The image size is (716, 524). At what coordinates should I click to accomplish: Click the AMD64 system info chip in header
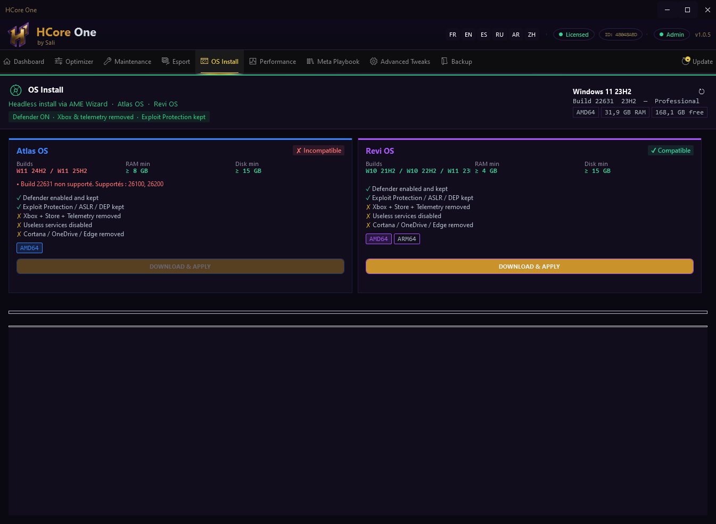click(586, 112)
